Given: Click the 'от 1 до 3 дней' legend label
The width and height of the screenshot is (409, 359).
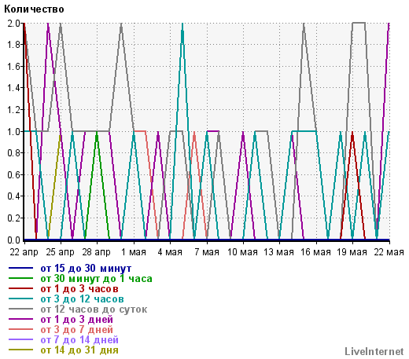Looking at the screenshot, I should click(77, 320).
